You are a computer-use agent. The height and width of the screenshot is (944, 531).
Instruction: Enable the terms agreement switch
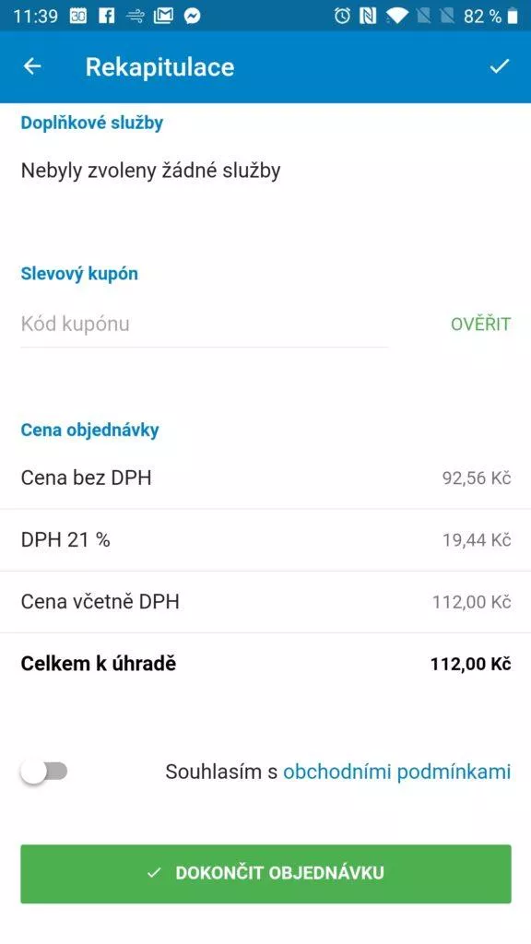[x=44, y=772]
